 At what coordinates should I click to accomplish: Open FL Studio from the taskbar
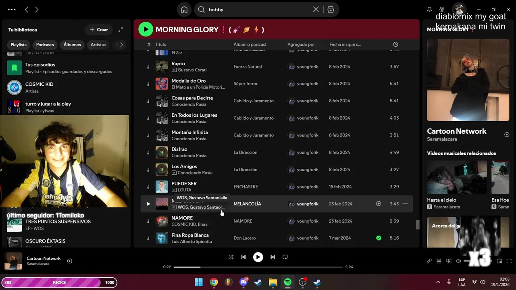coord(229,282)
